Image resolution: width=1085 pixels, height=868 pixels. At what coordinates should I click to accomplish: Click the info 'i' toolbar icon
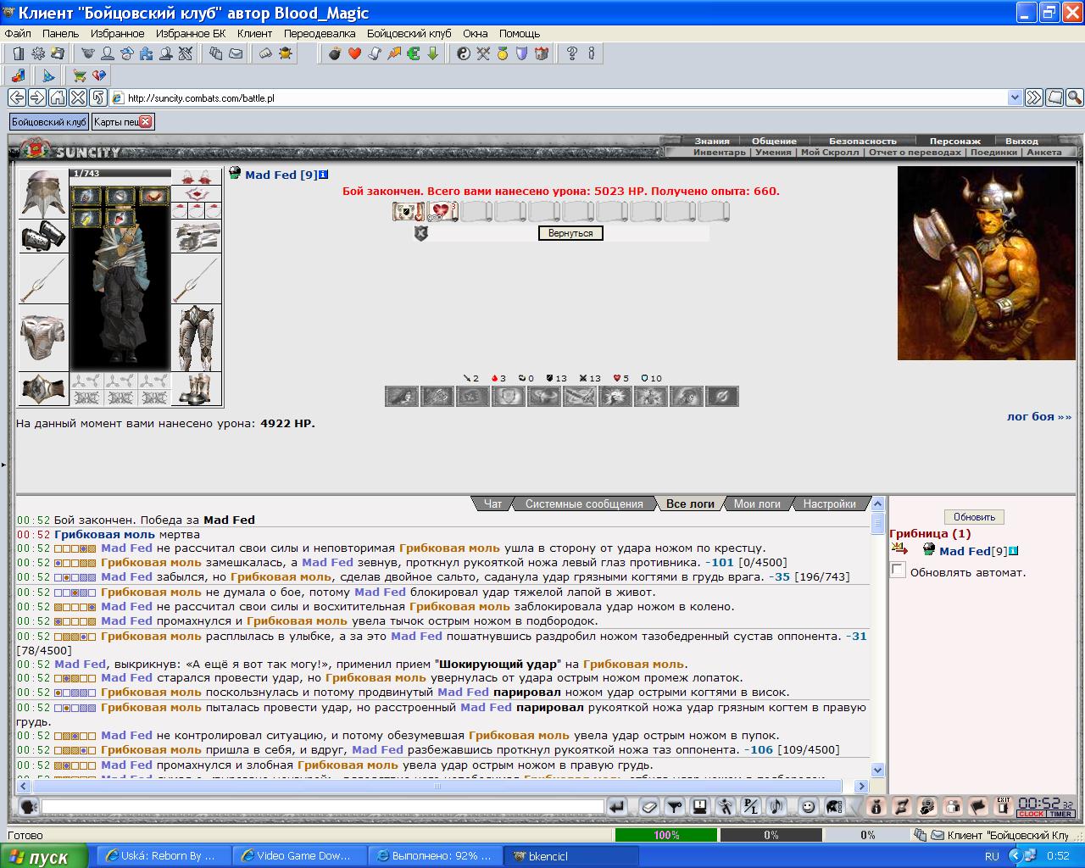point(592,53)
